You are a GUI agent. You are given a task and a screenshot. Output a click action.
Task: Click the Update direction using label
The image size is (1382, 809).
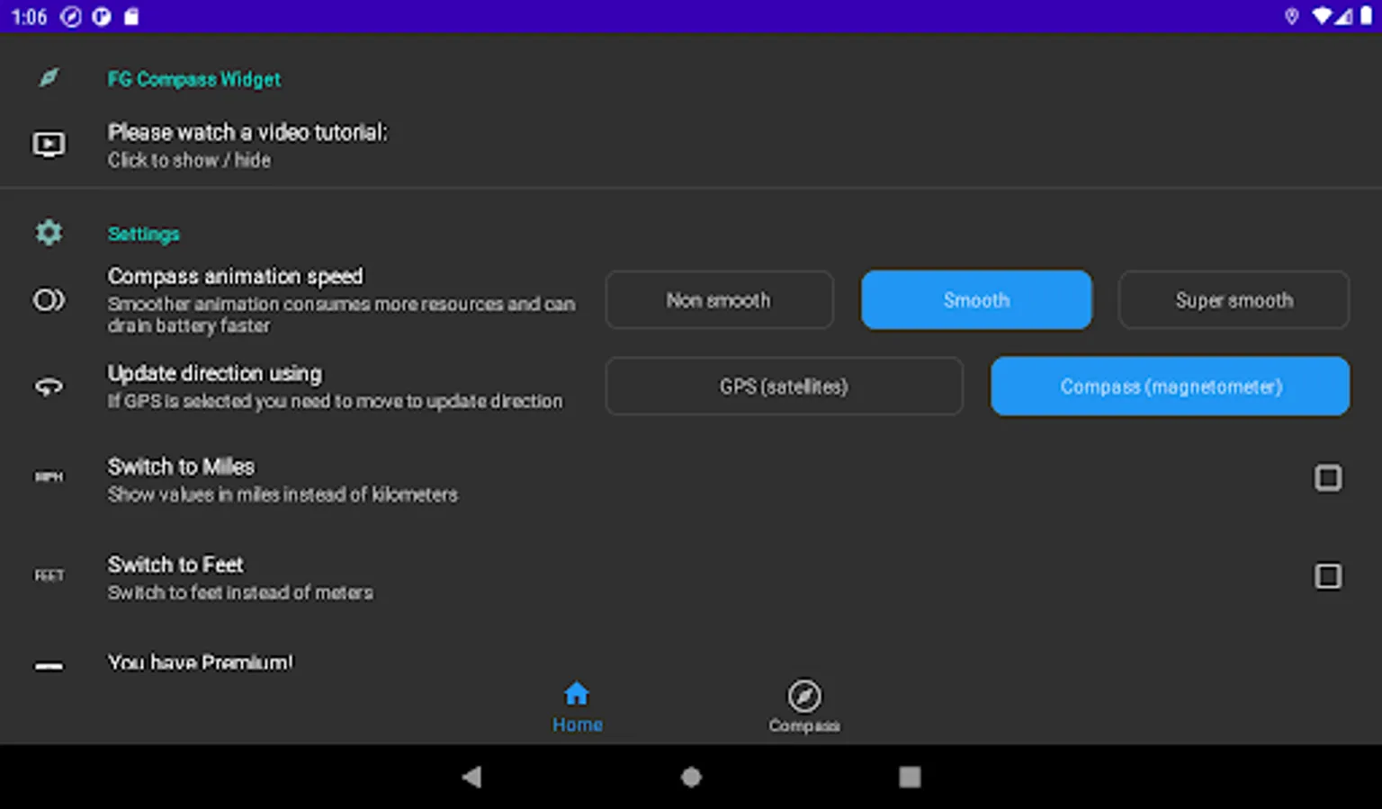[x=215, y=373]
